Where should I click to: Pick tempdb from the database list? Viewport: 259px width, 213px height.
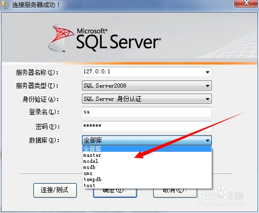147,180
